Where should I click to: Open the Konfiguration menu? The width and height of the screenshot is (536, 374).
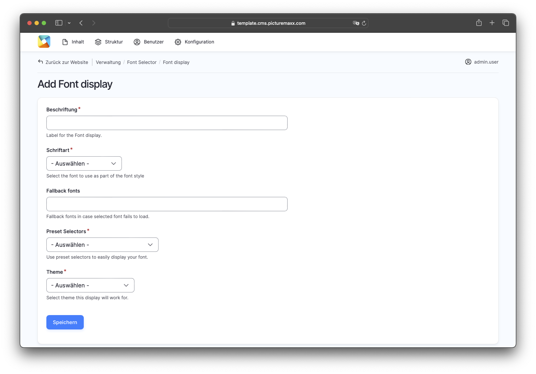[194, 42]
